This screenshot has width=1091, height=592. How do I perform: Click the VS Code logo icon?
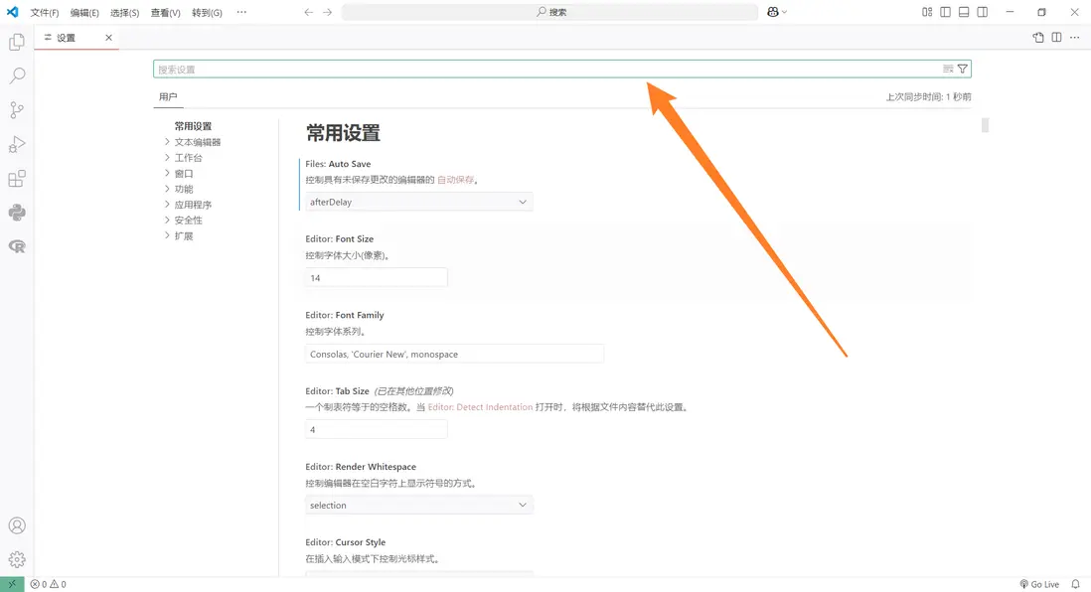click(13, 12)
